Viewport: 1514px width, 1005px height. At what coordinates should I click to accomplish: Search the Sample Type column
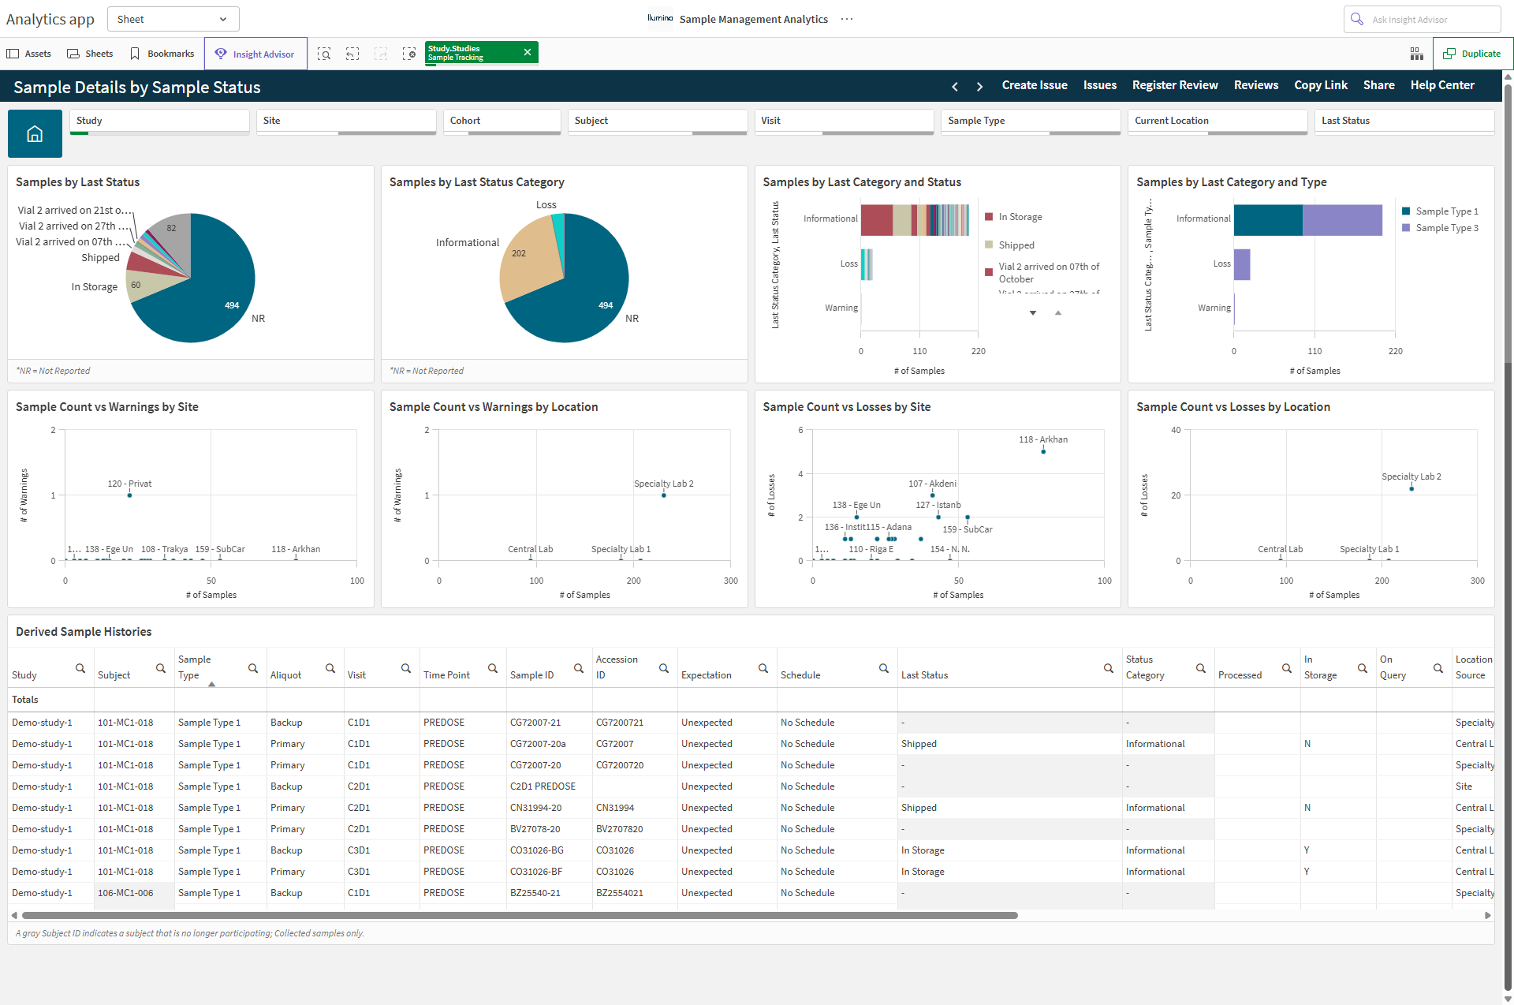(253, 668)
